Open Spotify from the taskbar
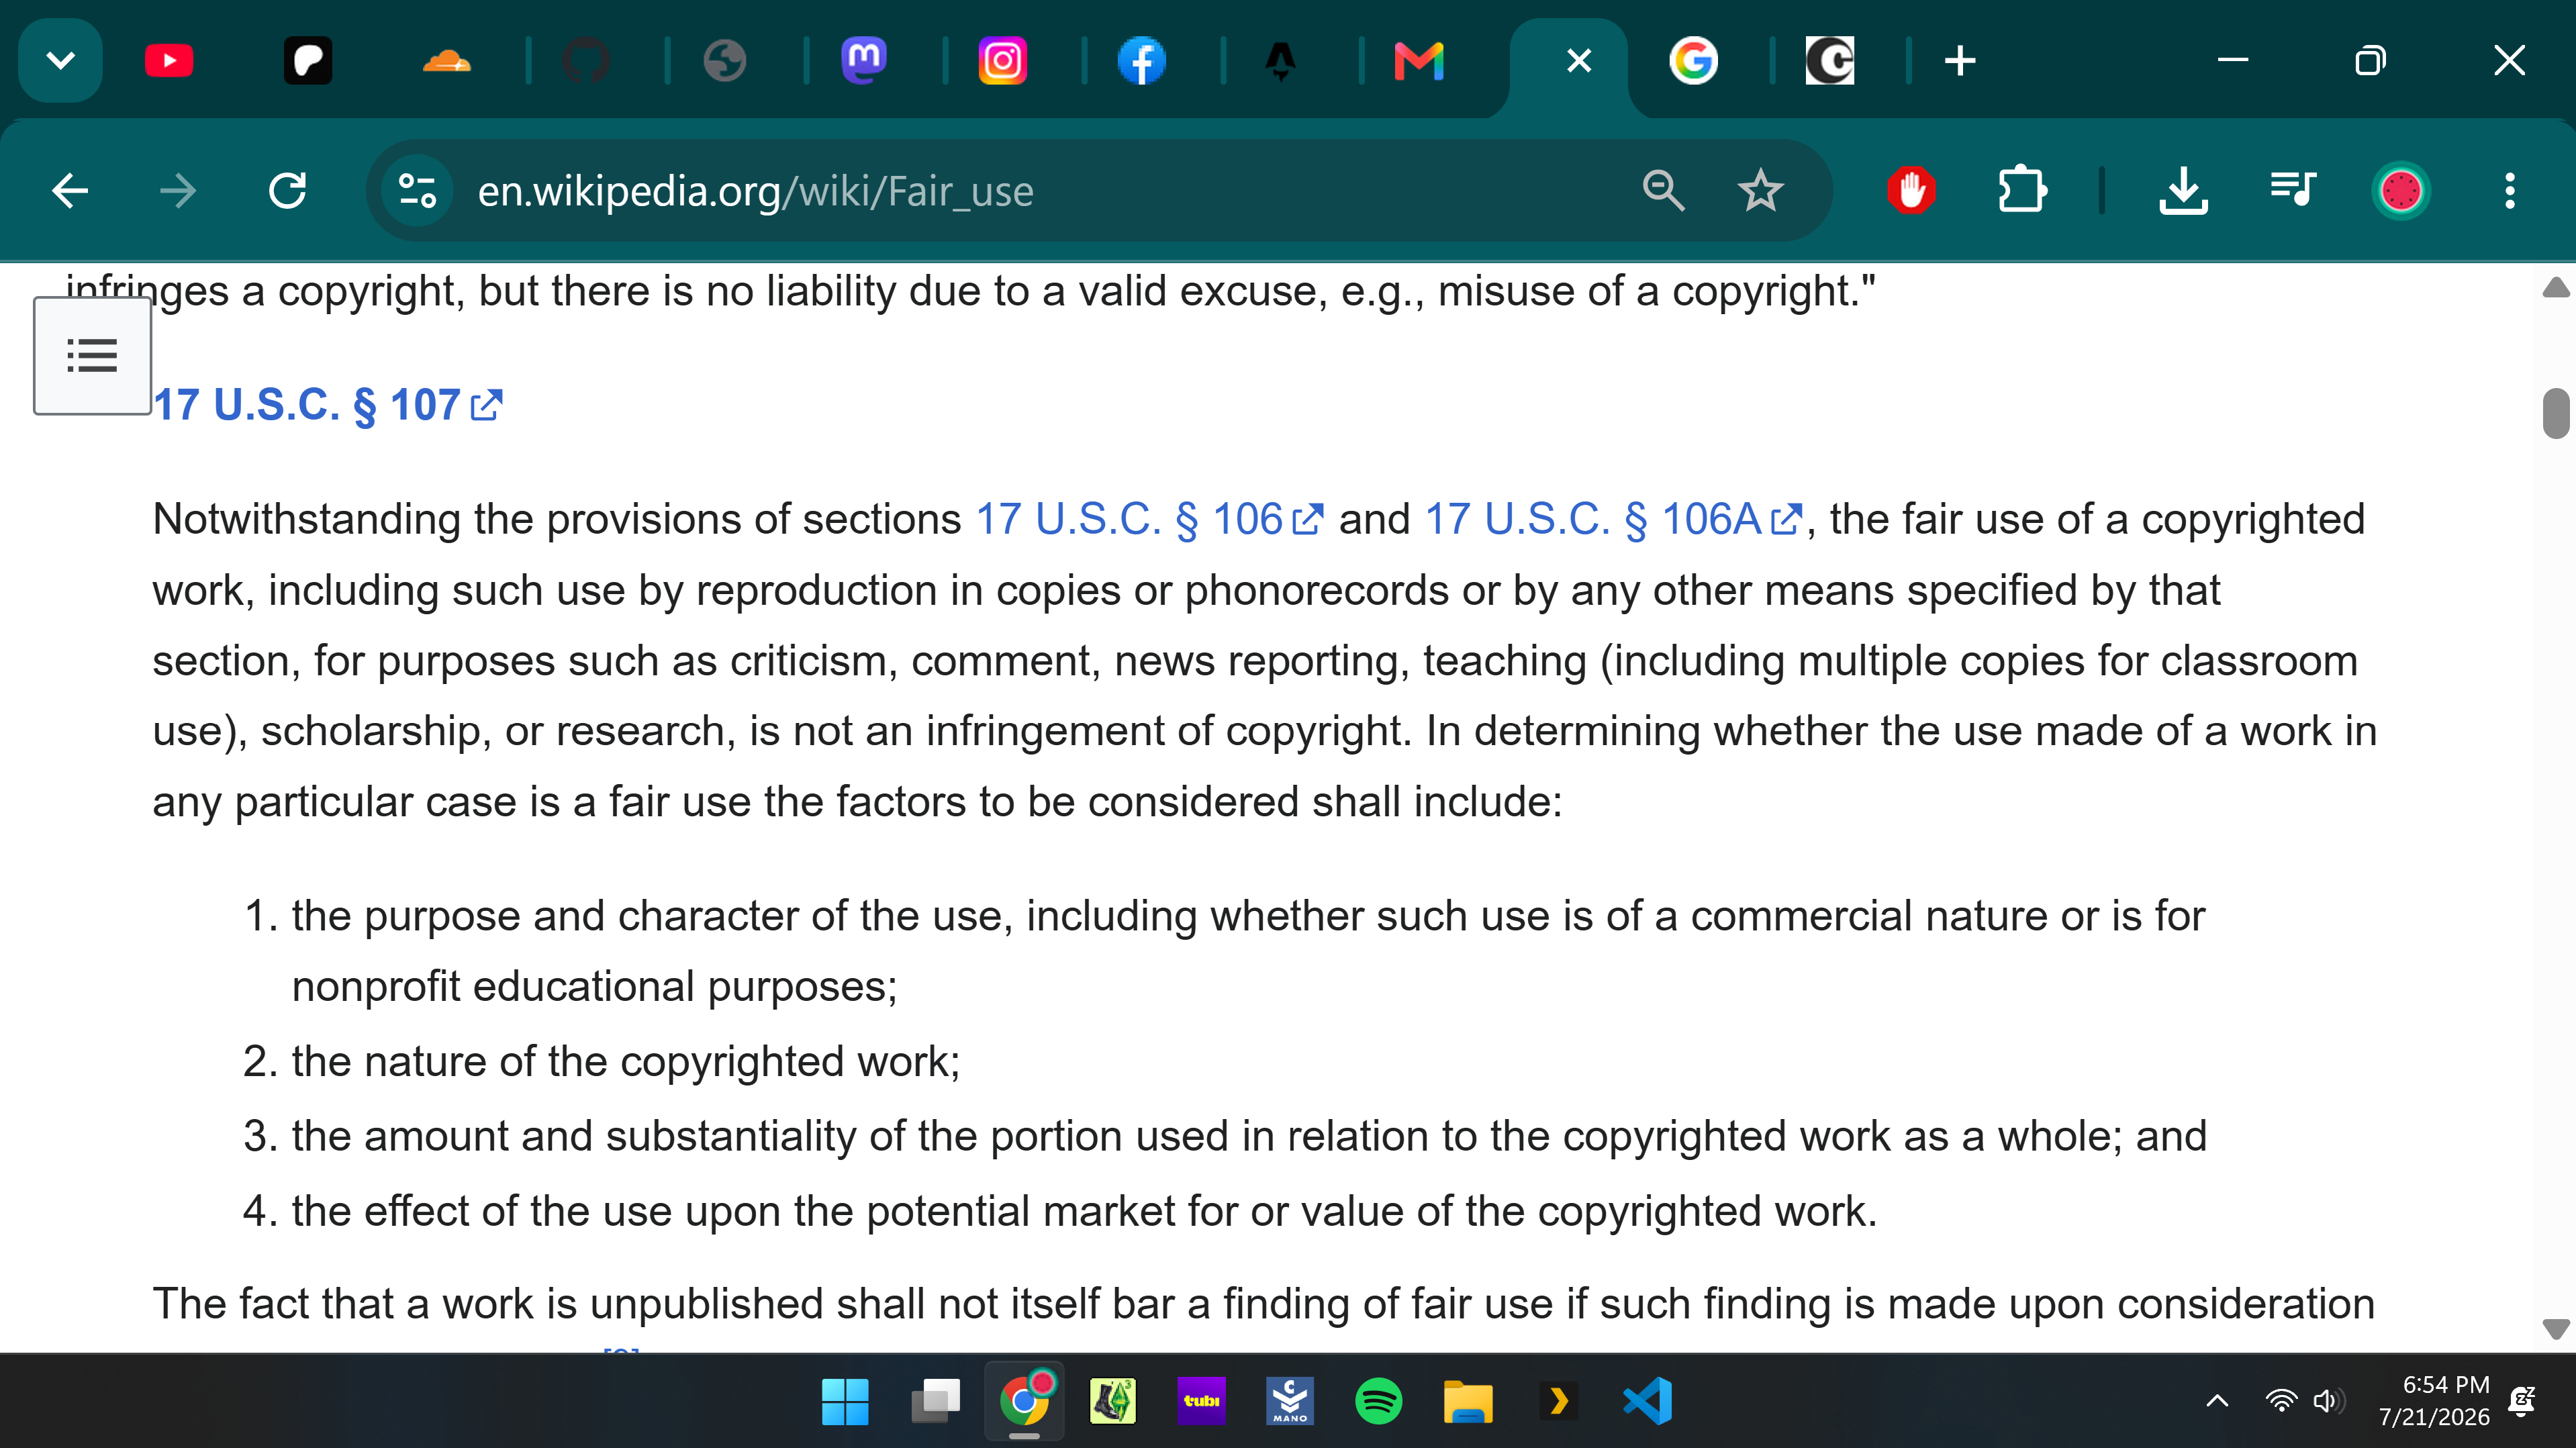2576x1448 pixels. (x=1378, y=1401)
